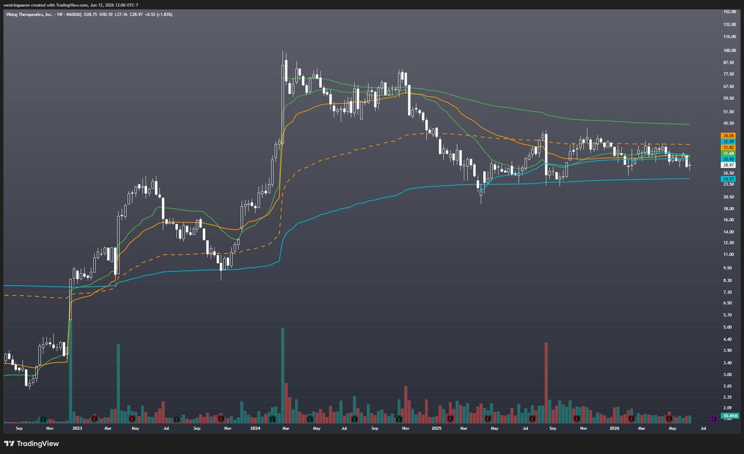
Task: Select the white 28.97 last price label
Action: [x=728, y=166]
